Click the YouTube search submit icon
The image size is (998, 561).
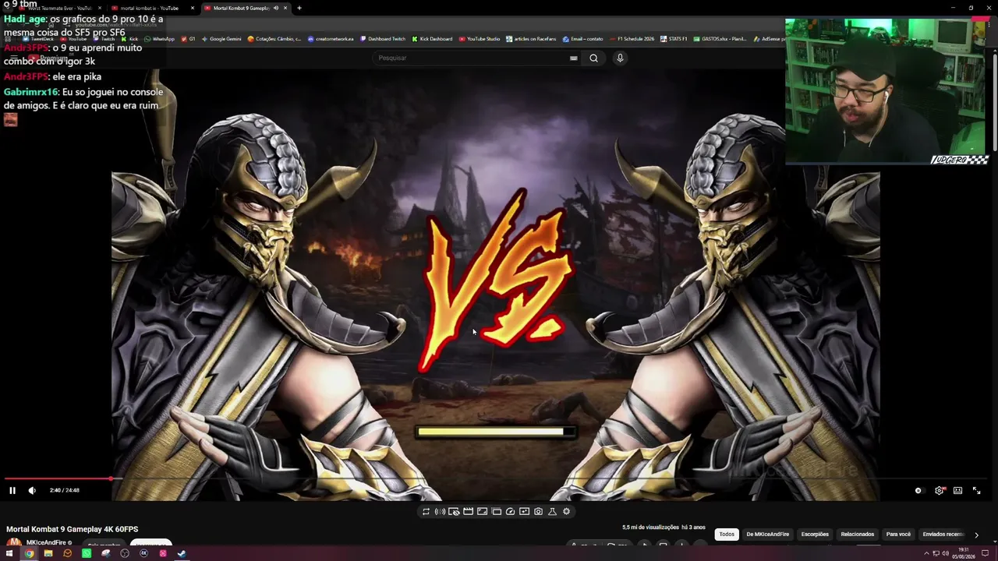(593, 58)
